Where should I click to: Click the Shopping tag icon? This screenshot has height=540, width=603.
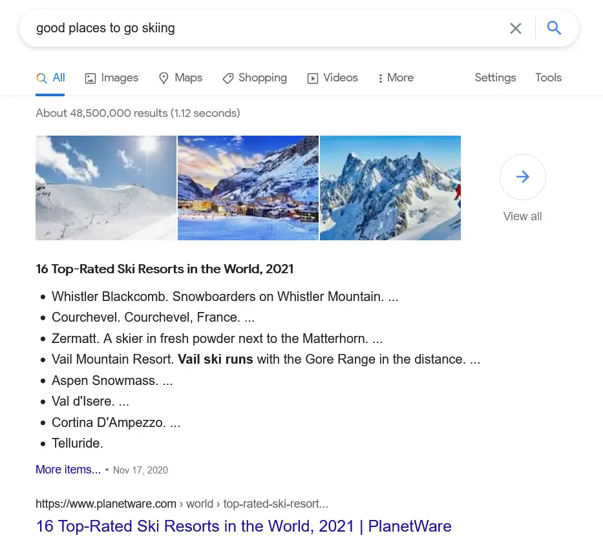pyautogui.click(x=227, y=78)
